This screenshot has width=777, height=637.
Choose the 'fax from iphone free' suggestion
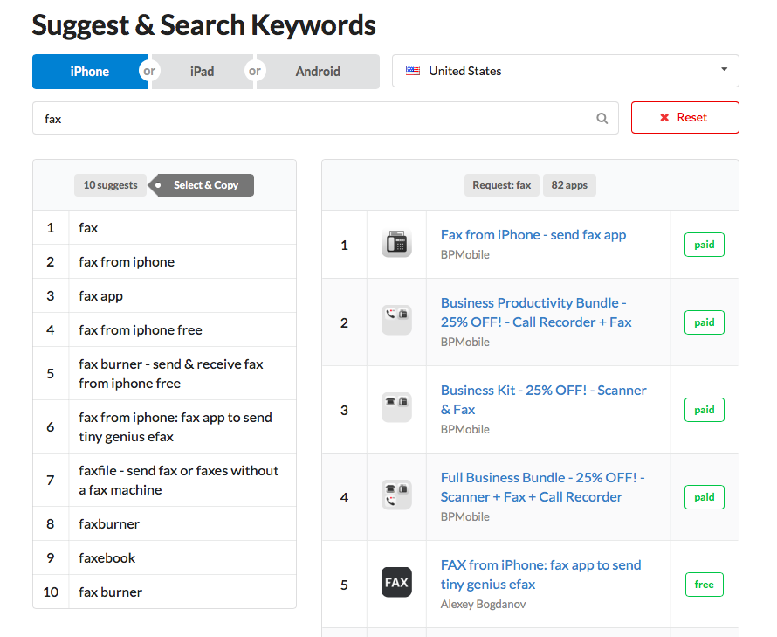pos(141,330)
